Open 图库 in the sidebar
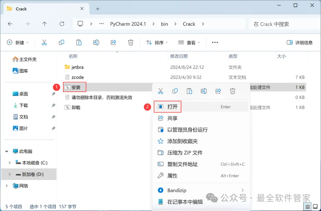The image size is (321, 211). [20, 71]
